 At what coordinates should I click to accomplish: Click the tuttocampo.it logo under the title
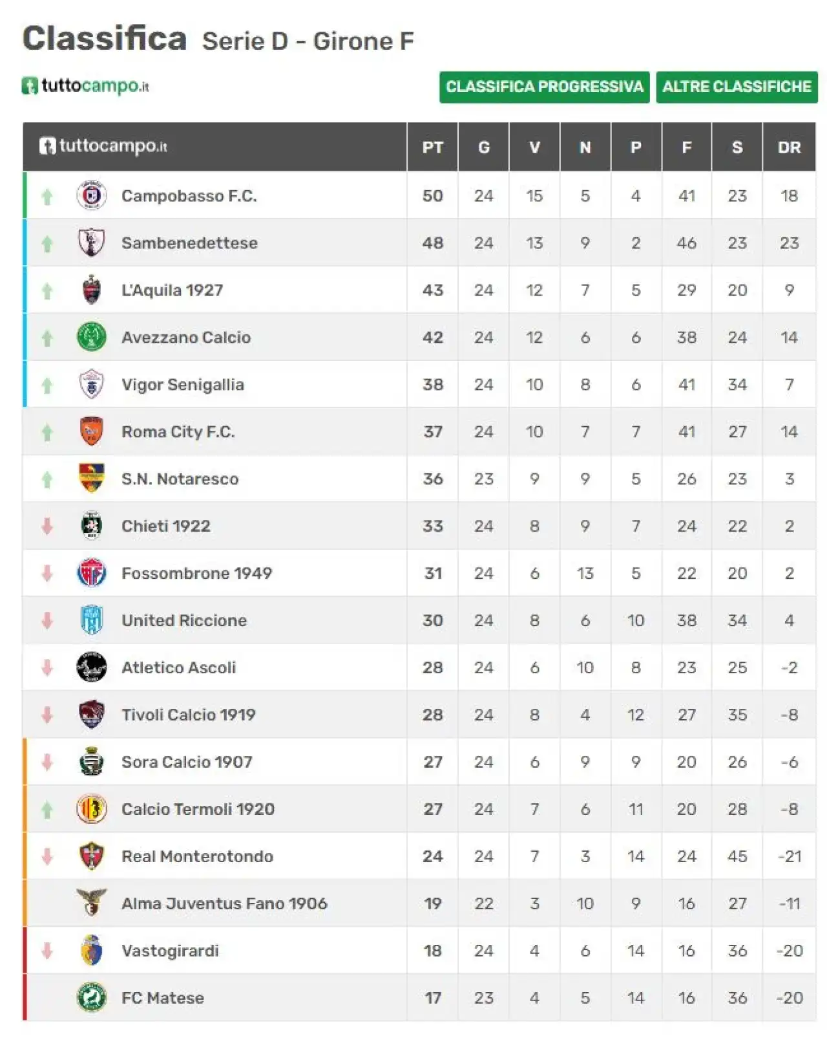(85, 86)
